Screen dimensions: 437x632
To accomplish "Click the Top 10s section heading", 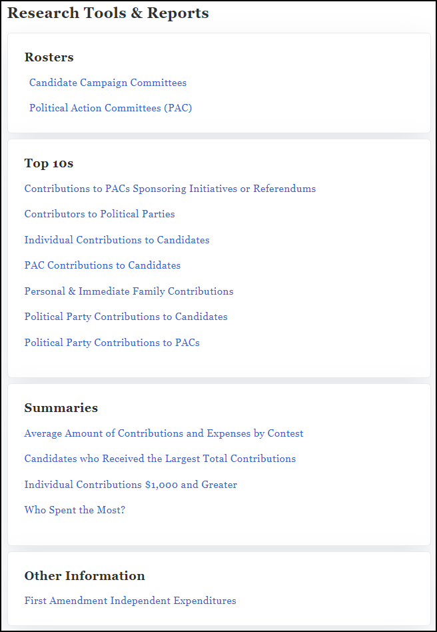I will tap(49, 163).
